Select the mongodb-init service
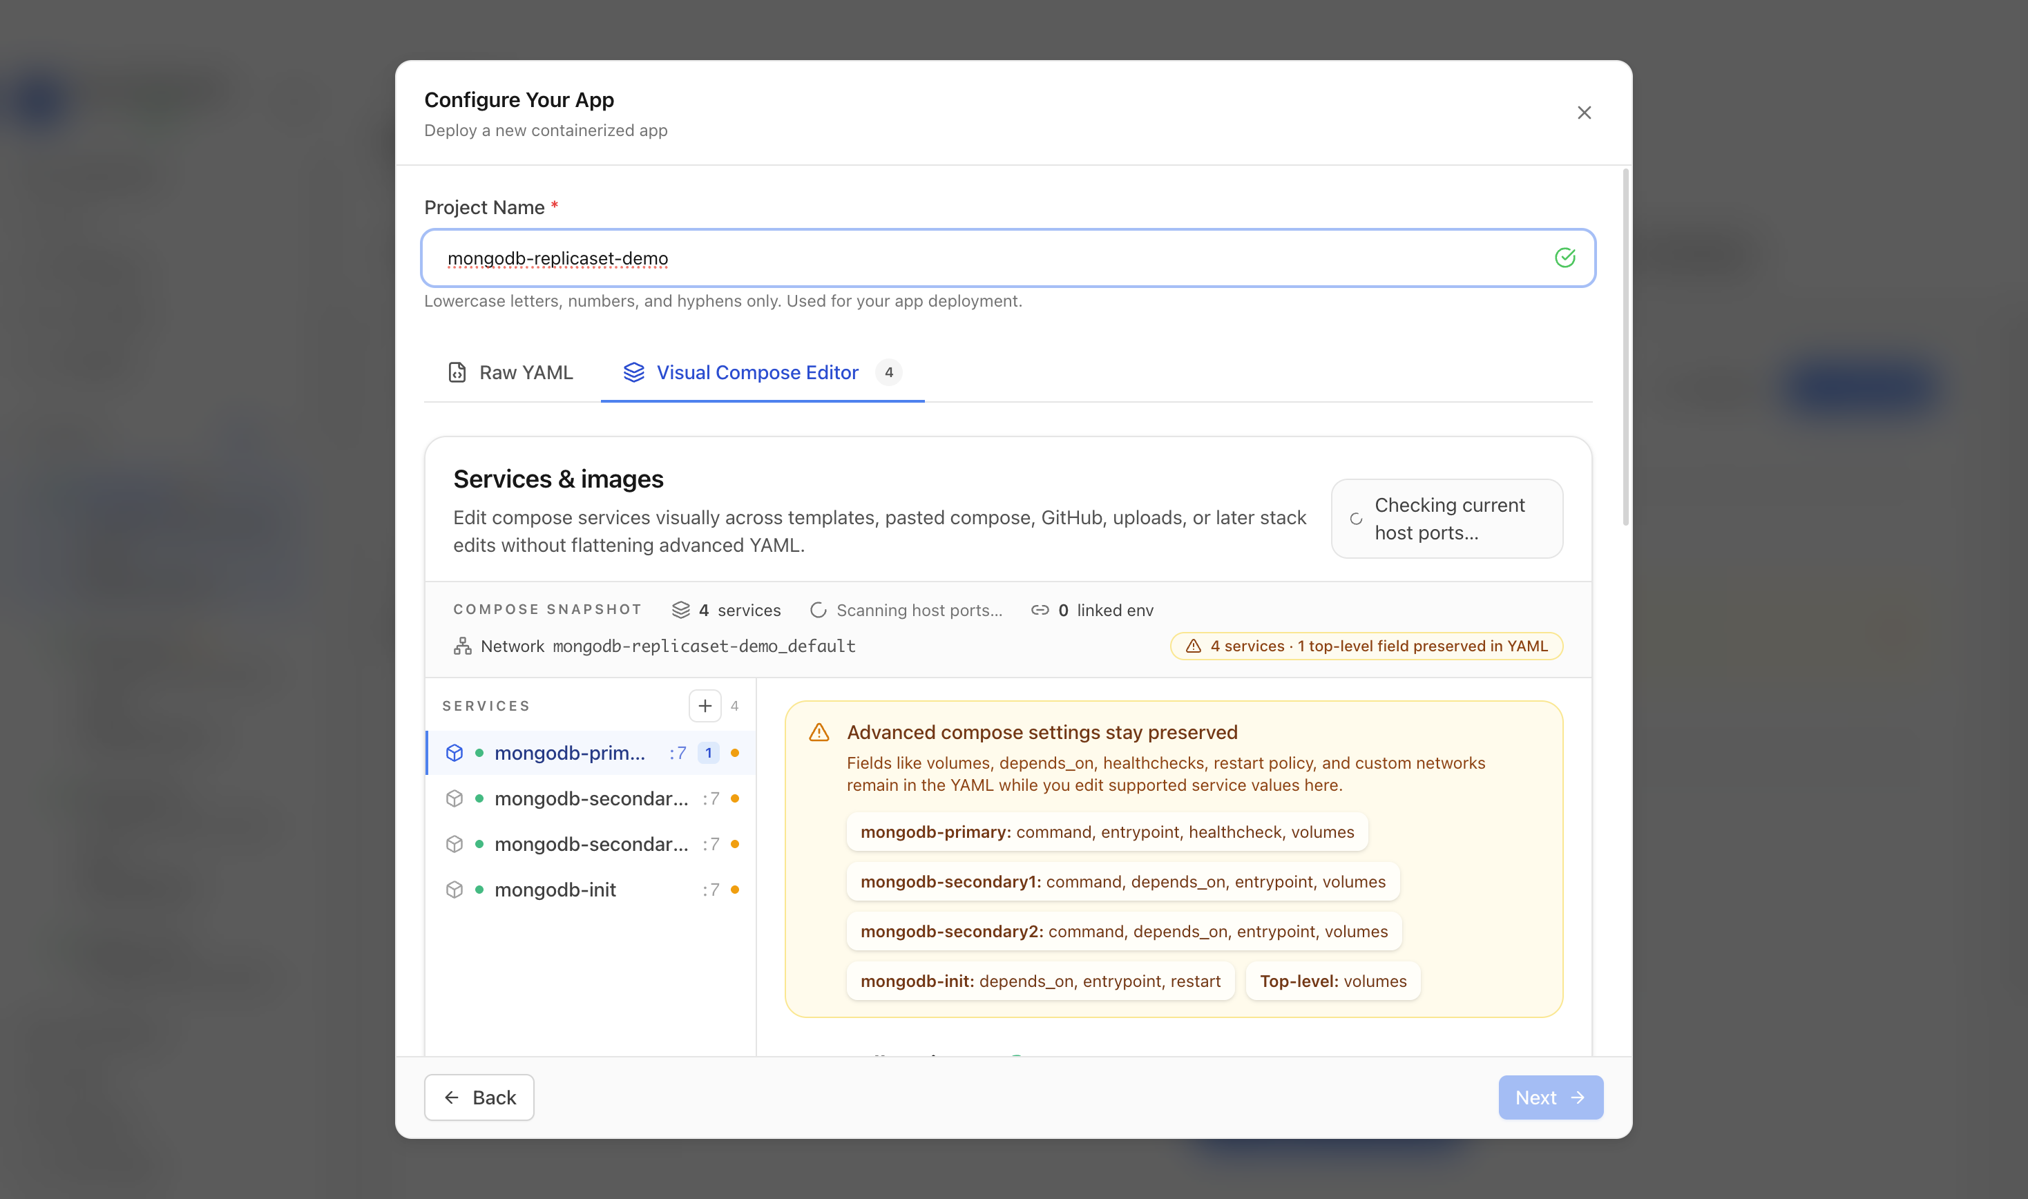The width and height of the screenshot is (2028, 1199). point(591,890)
